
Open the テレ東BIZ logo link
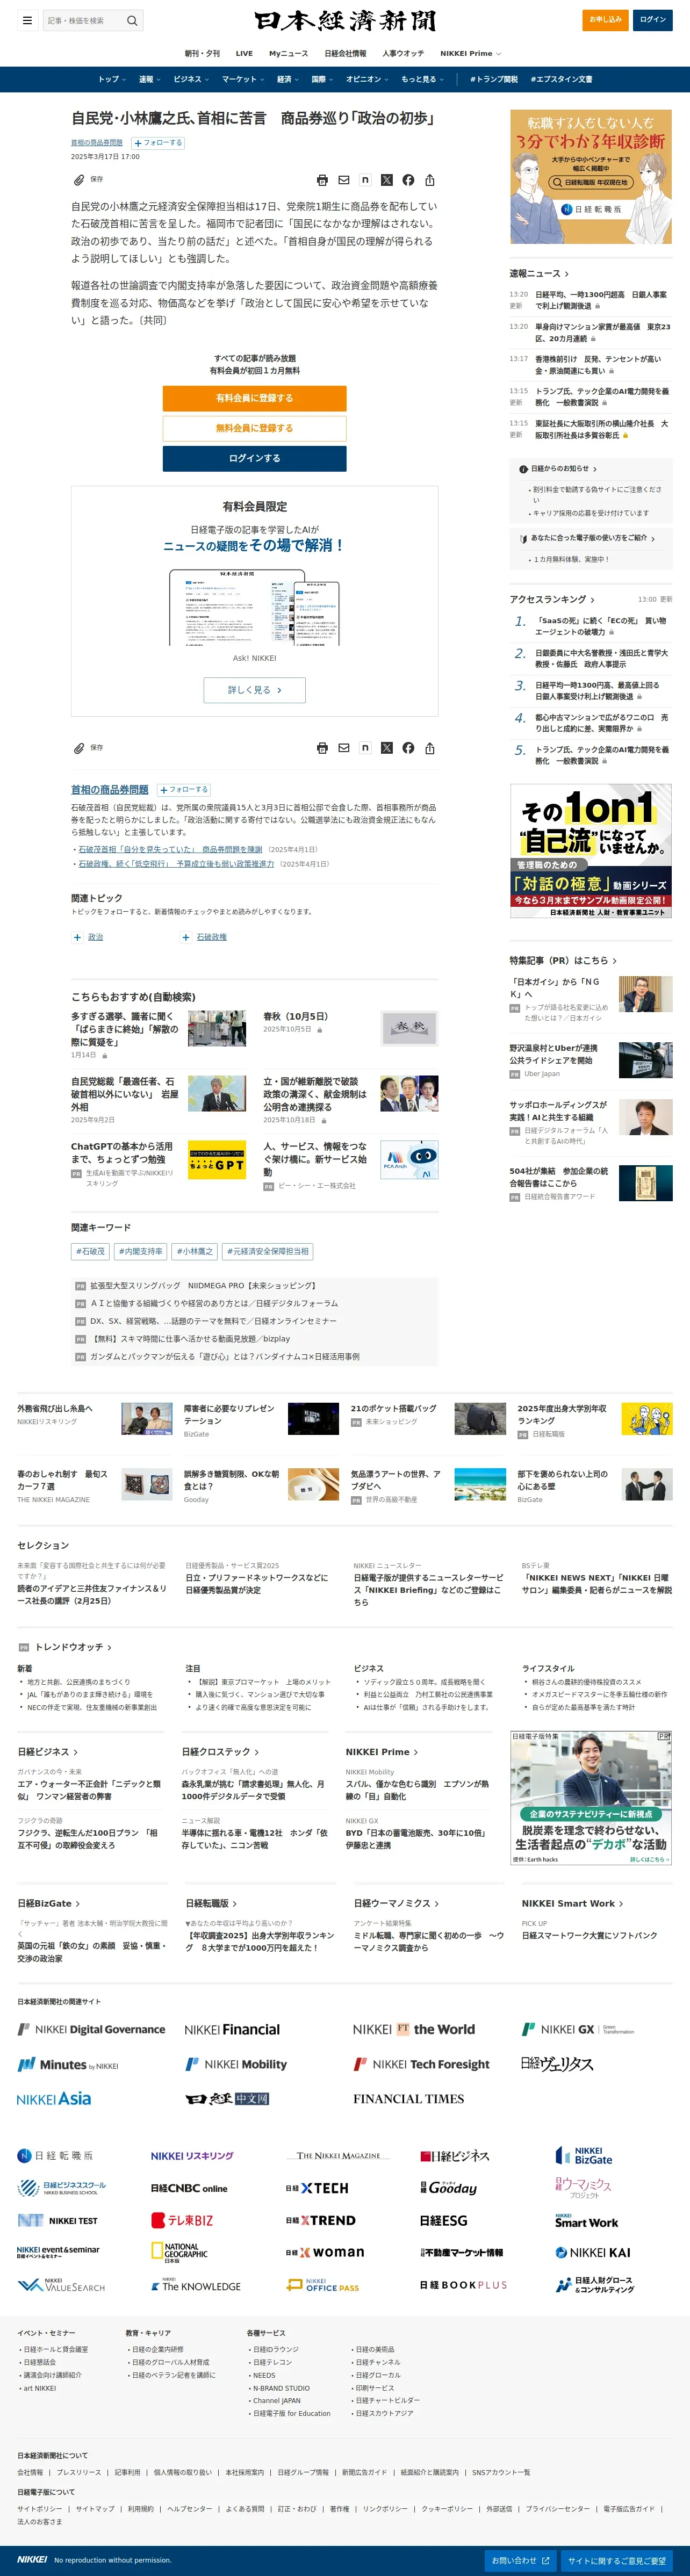point(182,2220)
